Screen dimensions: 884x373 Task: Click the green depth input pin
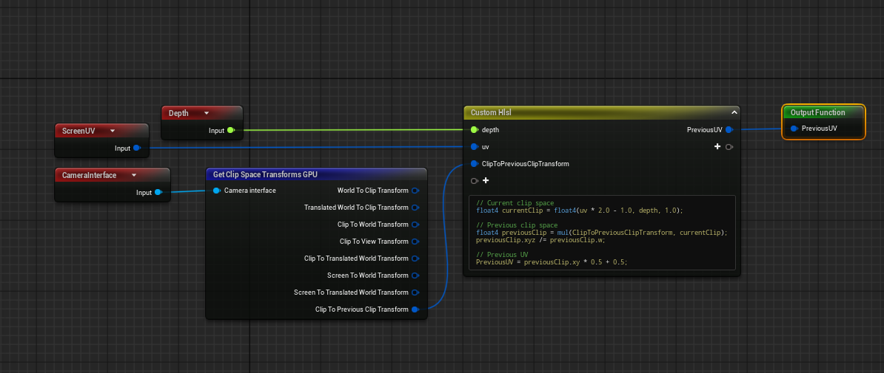click(474, 130)
